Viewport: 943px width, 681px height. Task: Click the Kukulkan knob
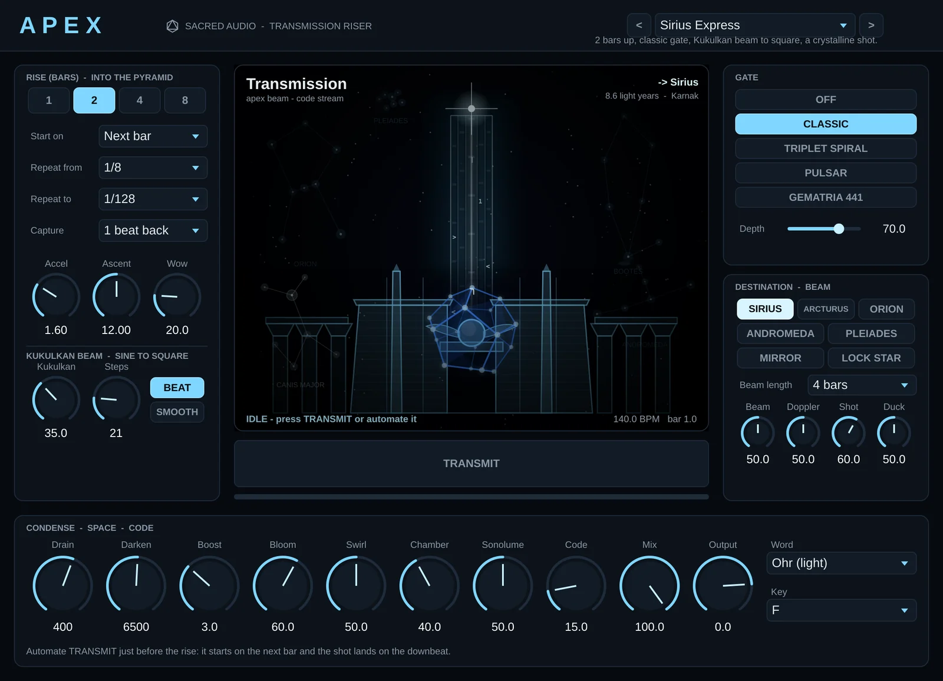click(56, 399)
